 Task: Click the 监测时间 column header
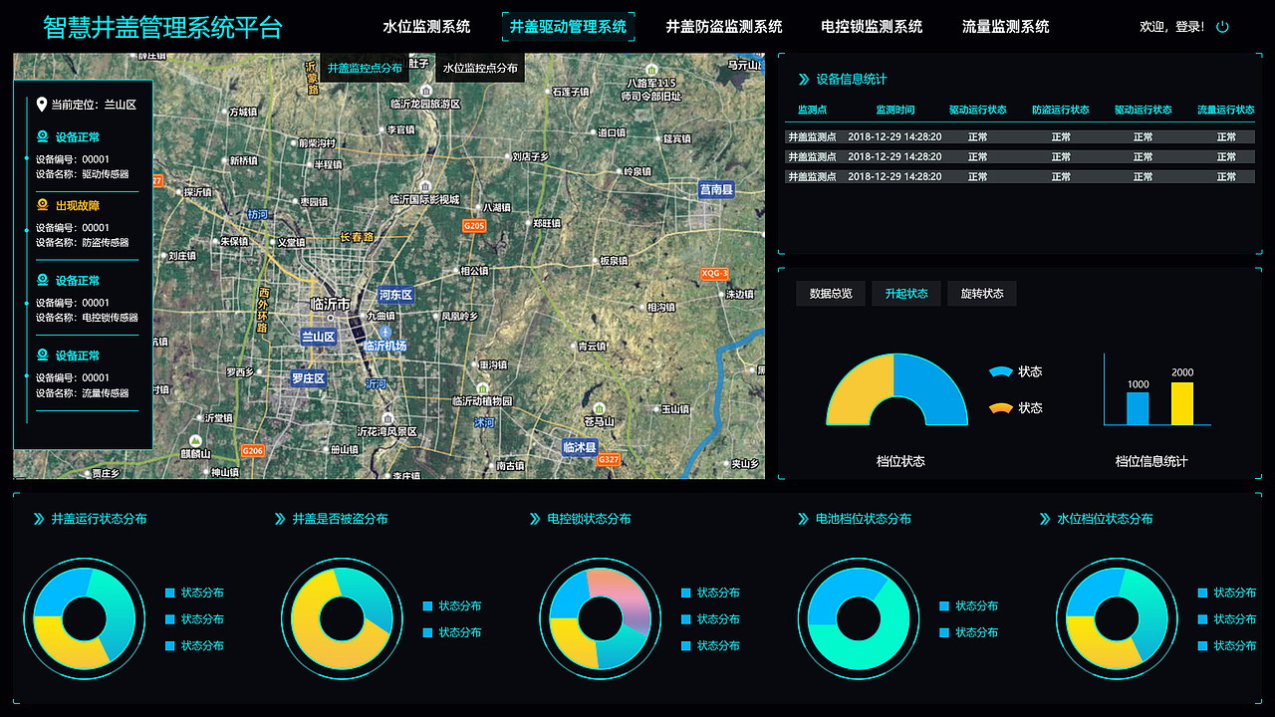[895, 111]
